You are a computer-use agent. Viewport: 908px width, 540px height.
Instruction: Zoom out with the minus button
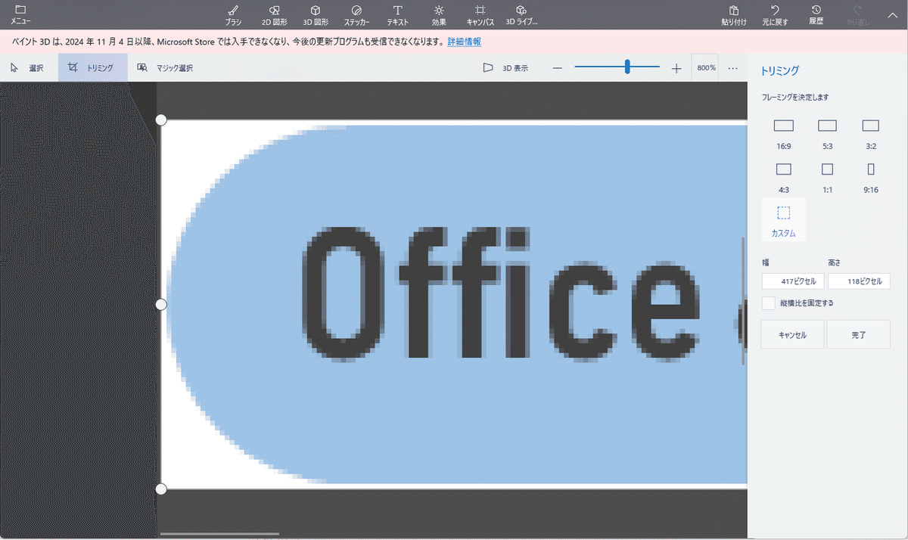point(558,68)
